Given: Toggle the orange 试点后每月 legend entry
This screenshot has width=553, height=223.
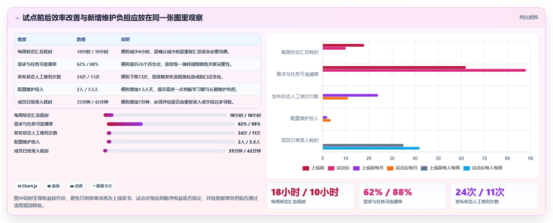Looking at the screenshot, I should [x=402, y=168].
